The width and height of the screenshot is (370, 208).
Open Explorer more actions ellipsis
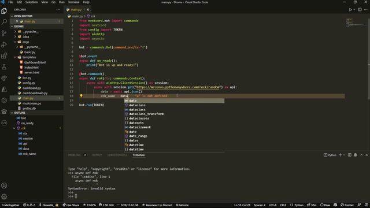pyautogui.click(x=58, y=10)
